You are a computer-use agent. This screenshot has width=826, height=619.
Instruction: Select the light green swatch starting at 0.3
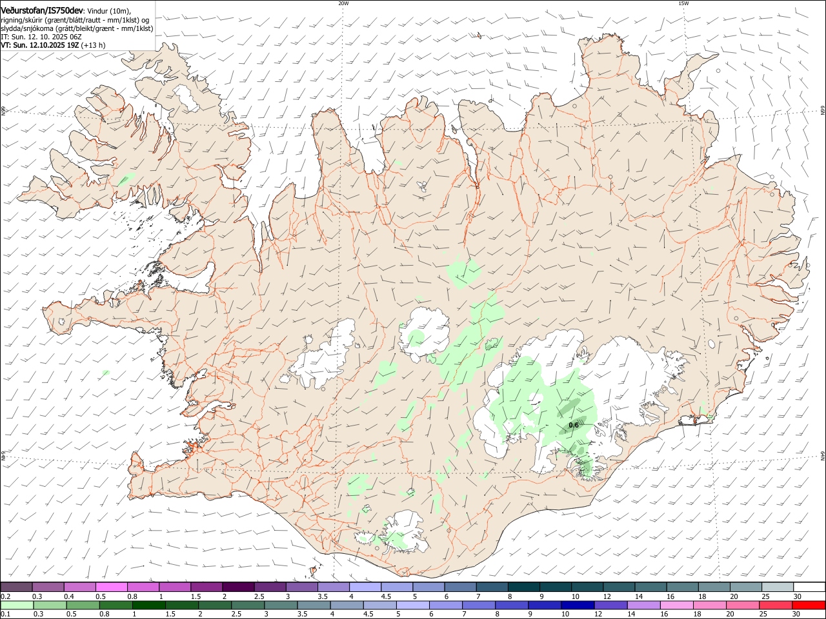click(50, 605)
